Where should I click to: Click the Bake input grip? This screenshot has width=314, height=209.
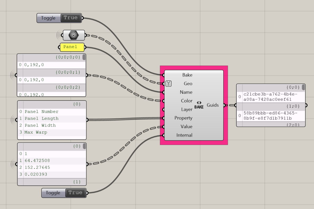pyautogui.click(x=164, y=75)
